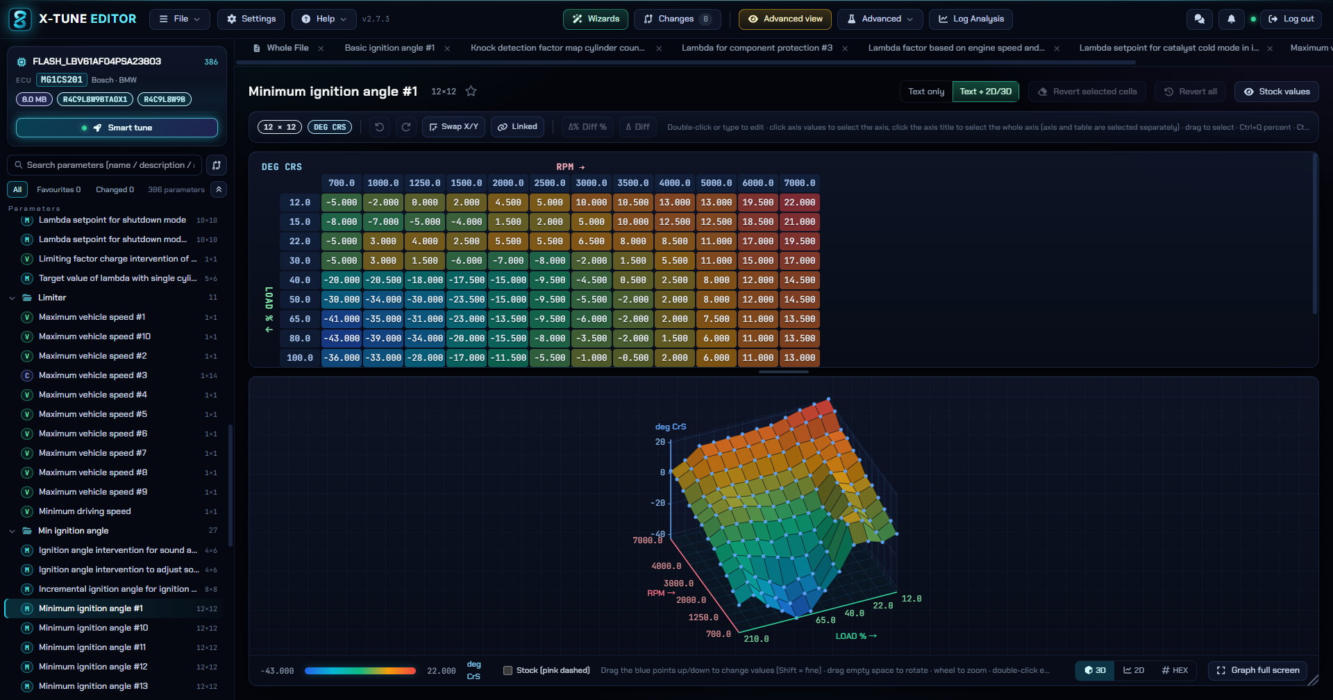
Task: Close the Whole File tab
Action: pyautogui.click(x=321, y=49)
